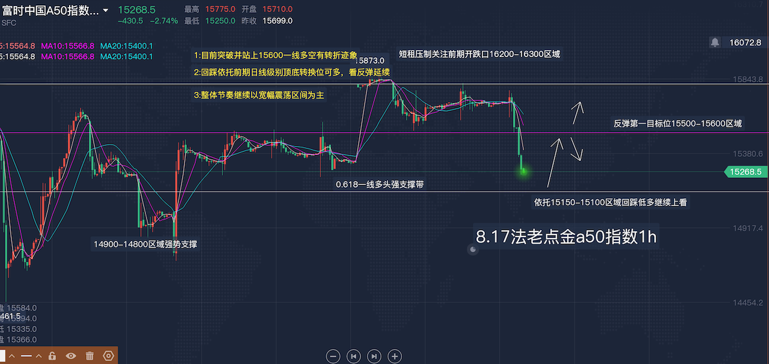Select the 8.17法老点金a50指数1h text annotation
Screen dimensions: 769x364
(x=566, y=237)
